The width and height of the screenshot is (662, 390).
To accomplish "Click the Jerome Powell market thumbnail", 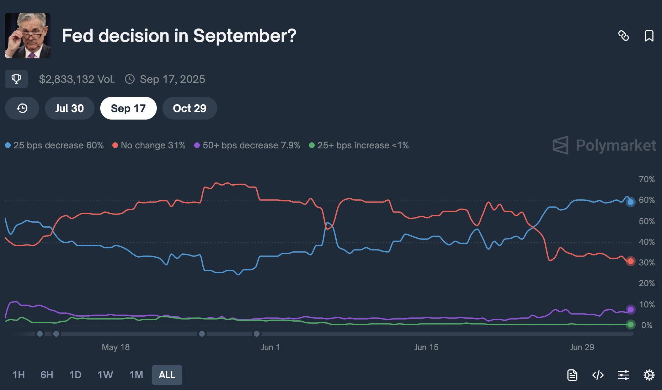I will pos(27,36).
